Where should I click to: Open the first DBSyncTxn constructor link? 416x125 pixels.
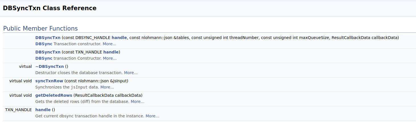pos(48,38)
